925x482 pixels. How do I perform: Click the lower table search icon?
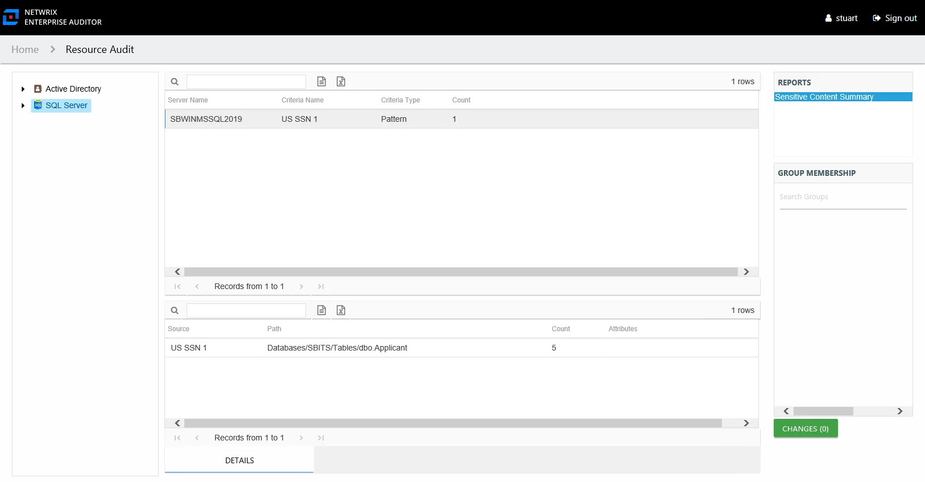[175, 310]
